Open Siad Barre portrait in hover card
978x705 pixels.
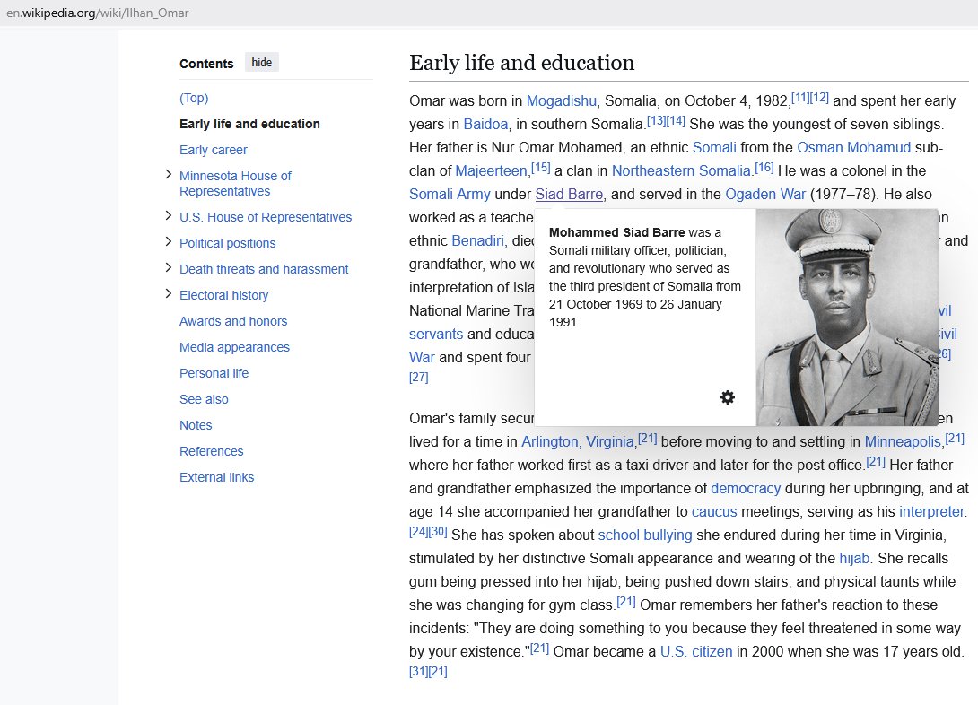(847, 318)
